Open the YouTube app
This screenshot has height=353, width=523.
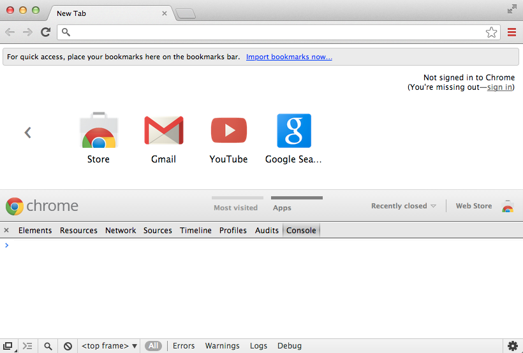[x=229, y=140]
